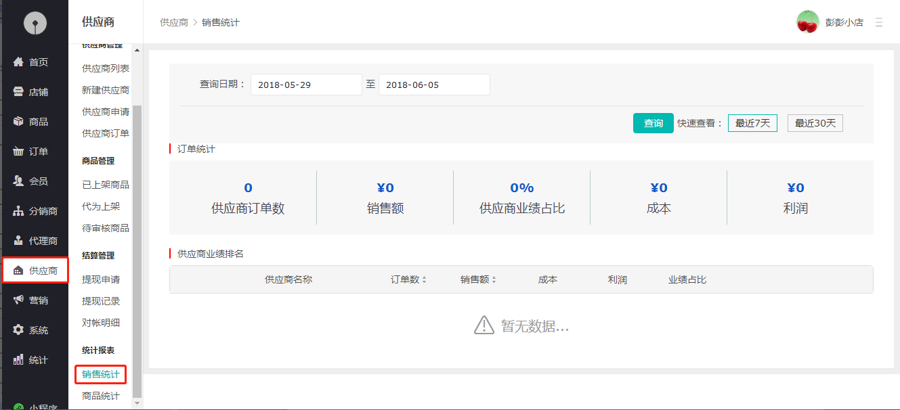Click the home icon labeled 首页

click(19, 62)
